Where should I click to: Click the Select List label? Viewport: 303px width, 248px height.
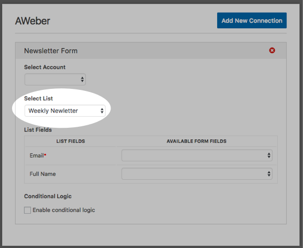click(38, 98)
